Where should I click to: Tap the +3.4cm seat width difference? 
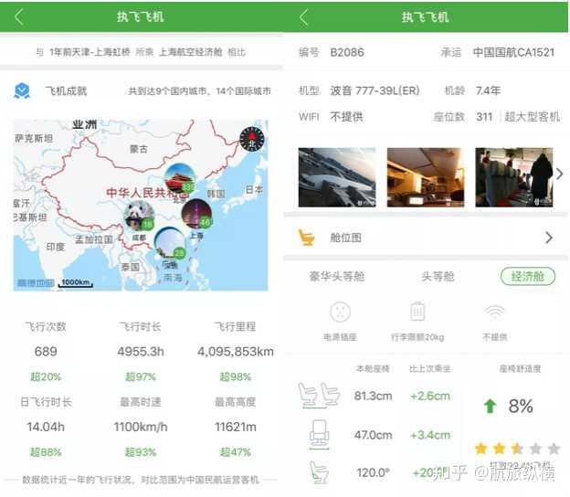click(x=430, y=435)
